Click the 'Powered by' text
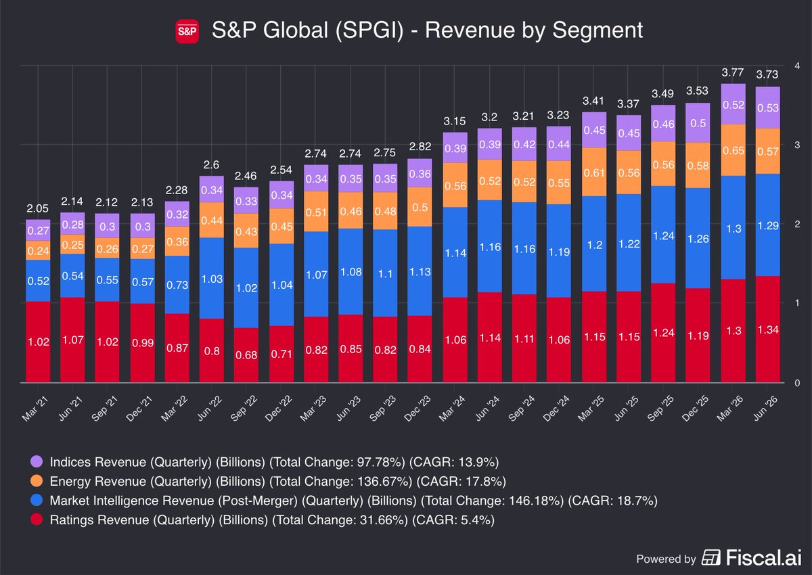This screenshot has height=575, width=812. pyautogui.click(x=666, y=559)
